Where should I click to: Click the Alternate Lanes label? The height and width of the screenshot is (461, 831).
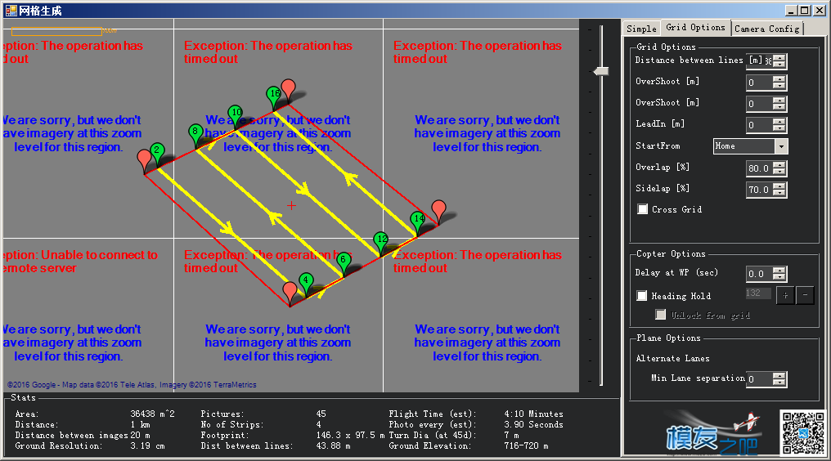[x=672, y=358]
